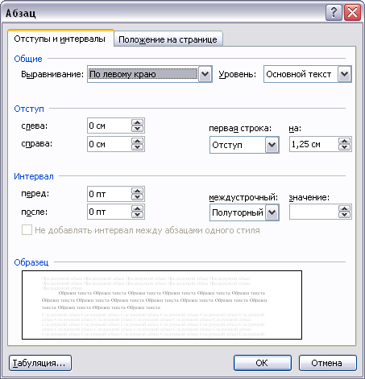Increase the left indent with up arrow
Viewport: 365px width, 379px height.
point(138,122)
